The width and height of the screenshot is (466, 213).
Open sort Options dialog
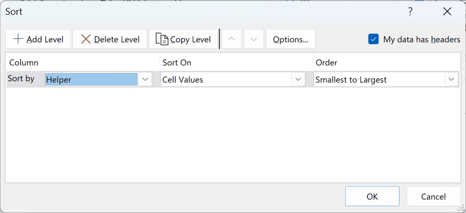[x=290, y=39]
